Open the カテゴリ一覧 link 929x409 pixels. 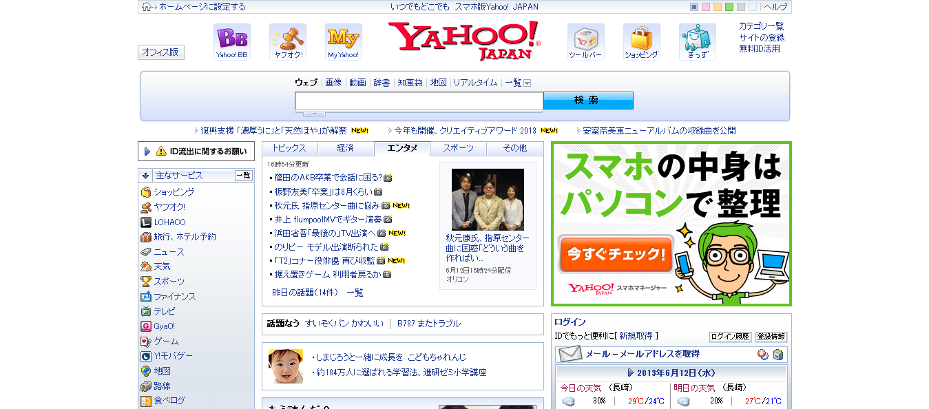point(762,26)
